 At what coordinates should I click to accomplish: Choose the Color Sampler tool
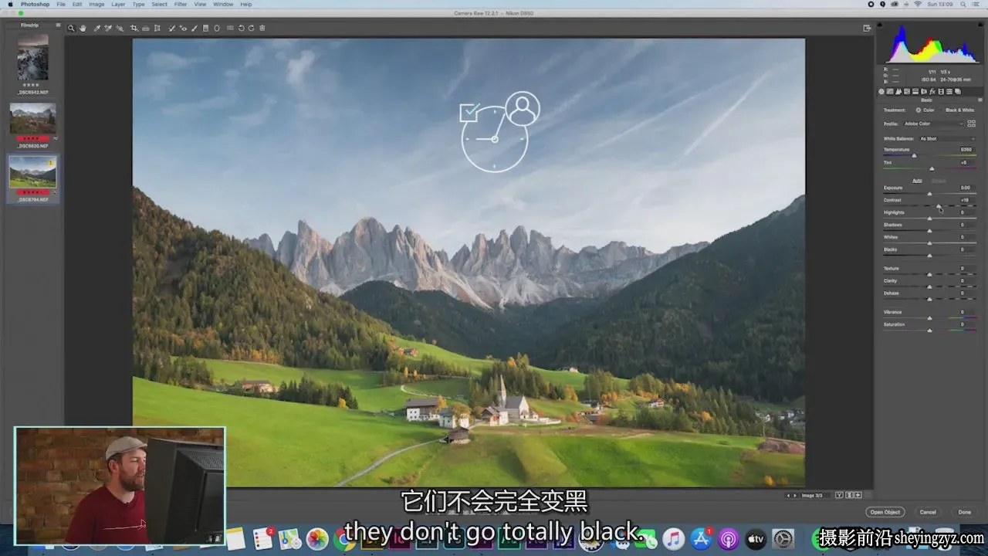(108, 28)
